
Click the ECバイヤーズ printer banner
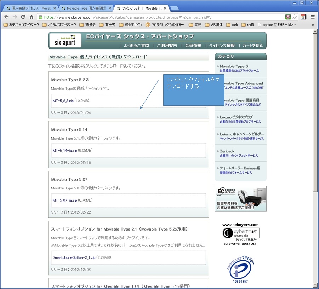241,199
